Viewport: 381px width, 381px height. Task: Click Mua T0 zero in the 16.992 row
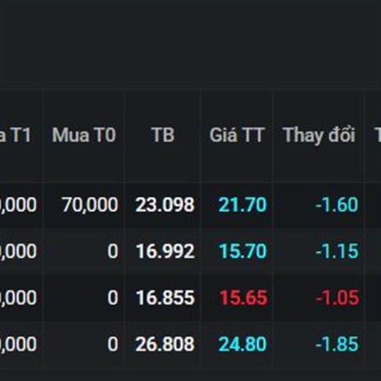click(112, 251)
